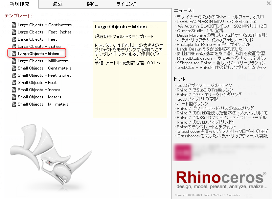
Task: Open DEBB: FACADES IN MINUTES news link
Action: pos(216,22)
